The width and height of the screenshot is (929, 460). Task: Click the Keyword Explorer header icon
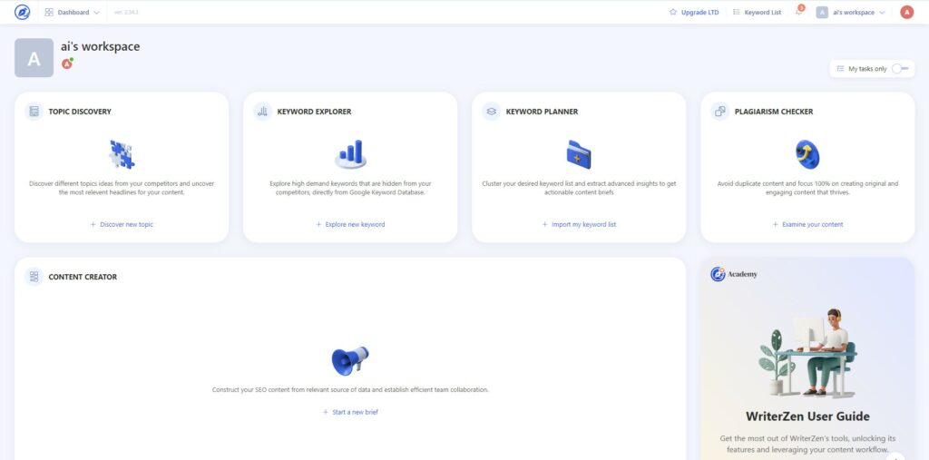[x=262, y=111]
